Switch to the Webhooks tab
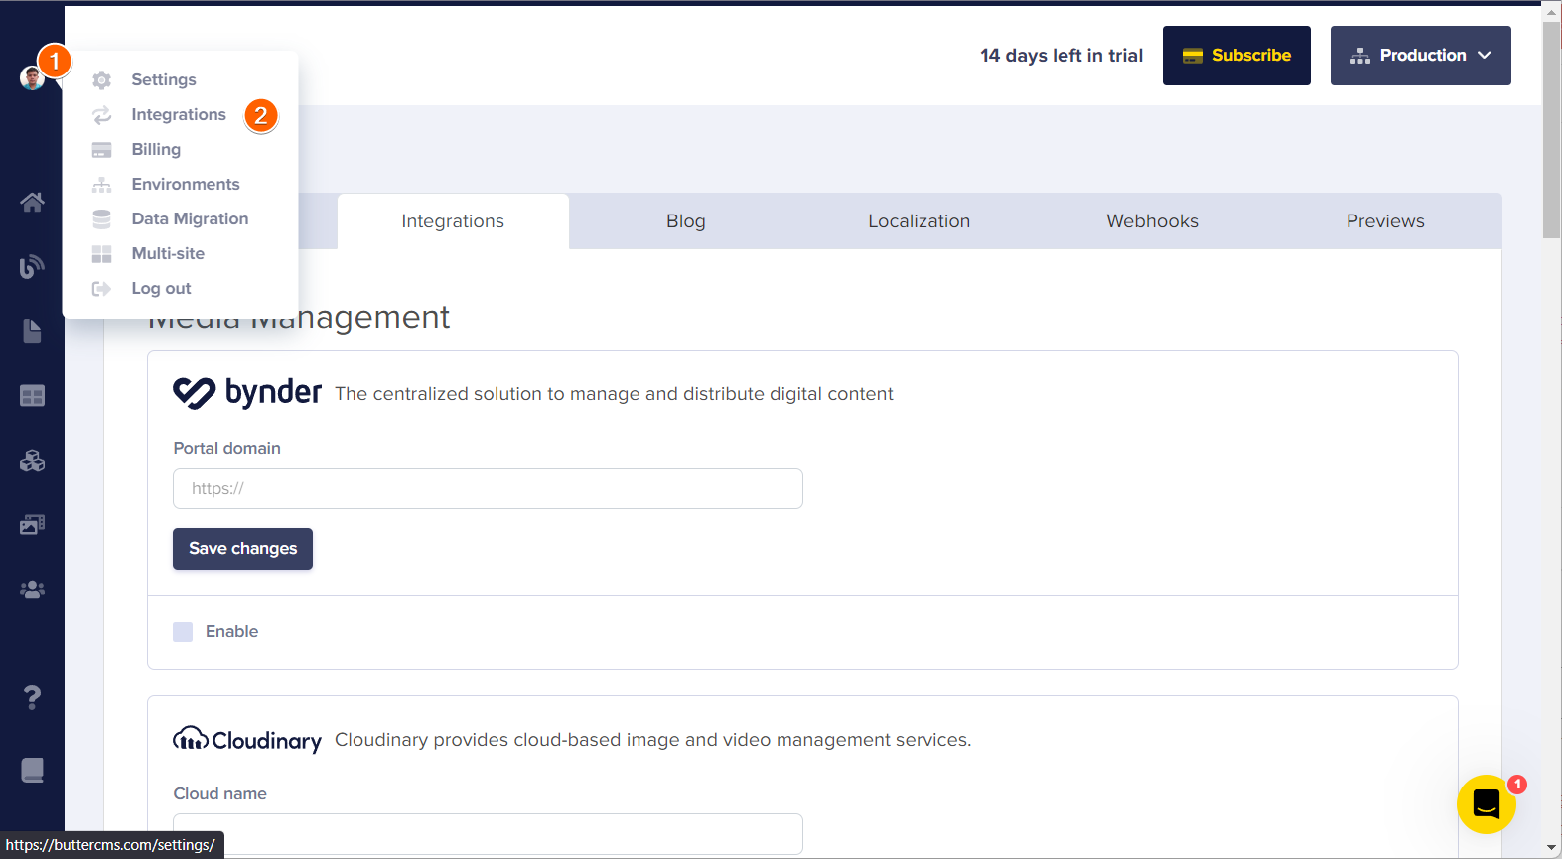The width and height of the screenshot is (1562, 859). pyautogui.click(x=1153, y=221)
